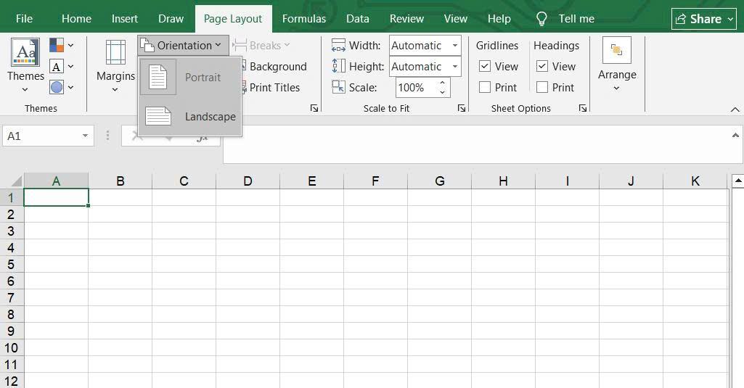Click the Height icon in Scale to Fit
The width and height of the screenshot is (744, 388).
click(x=338, y=66)
